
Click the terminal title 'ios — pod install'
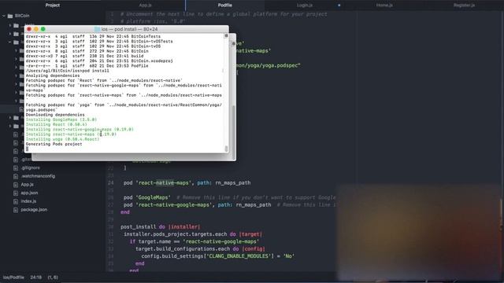click(129, 29)
